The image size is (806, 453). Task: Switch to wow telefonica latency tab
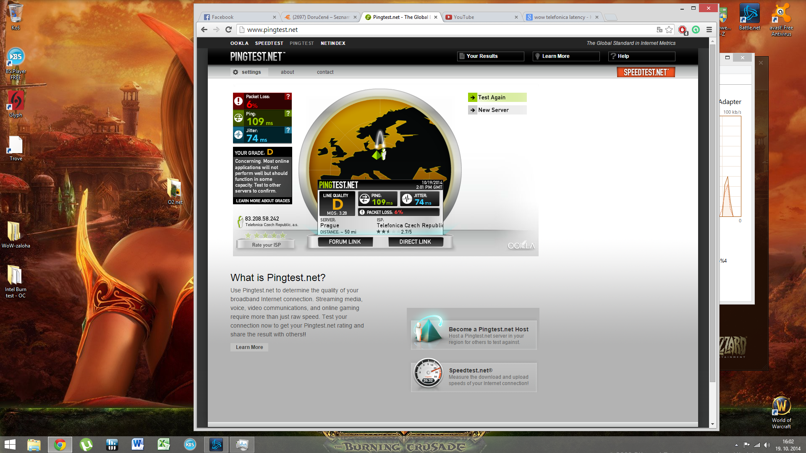click(x=563, y=17)
